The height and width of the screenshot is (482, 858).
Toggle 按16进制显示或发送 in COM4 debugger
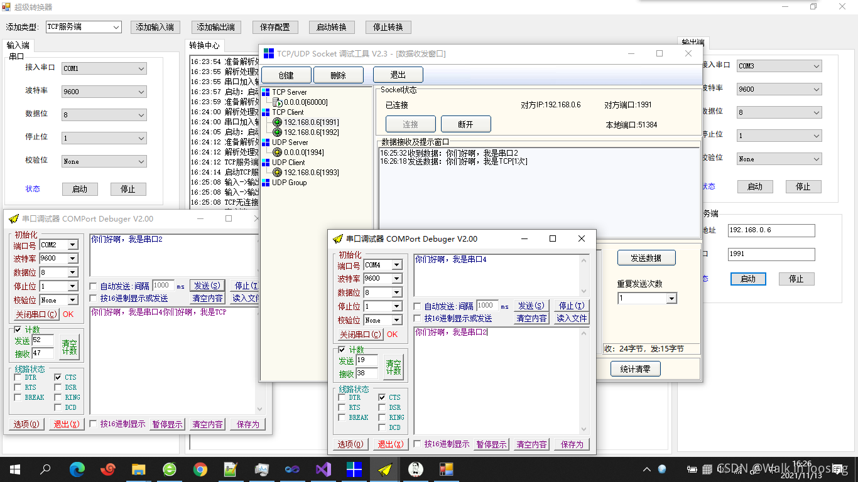pos(417,319)
